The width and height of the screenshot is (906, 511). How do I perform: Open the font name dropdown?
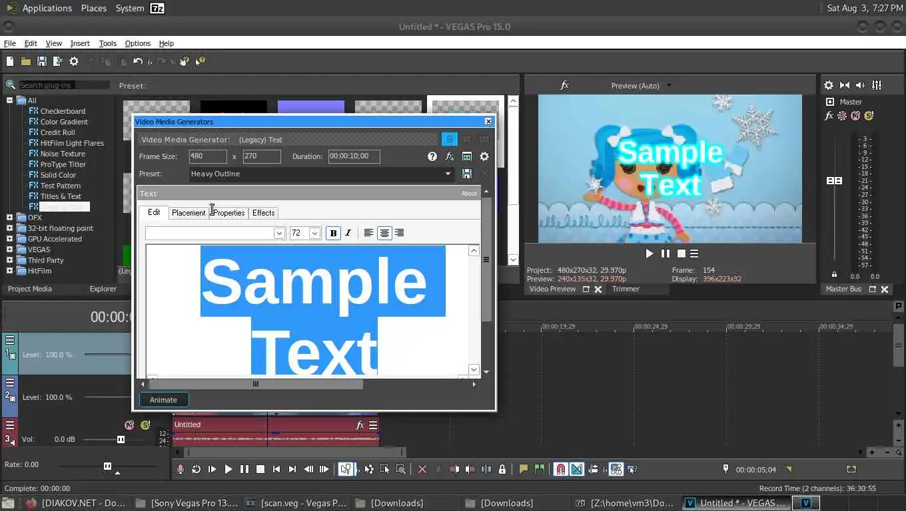click(x=279, y=234)
